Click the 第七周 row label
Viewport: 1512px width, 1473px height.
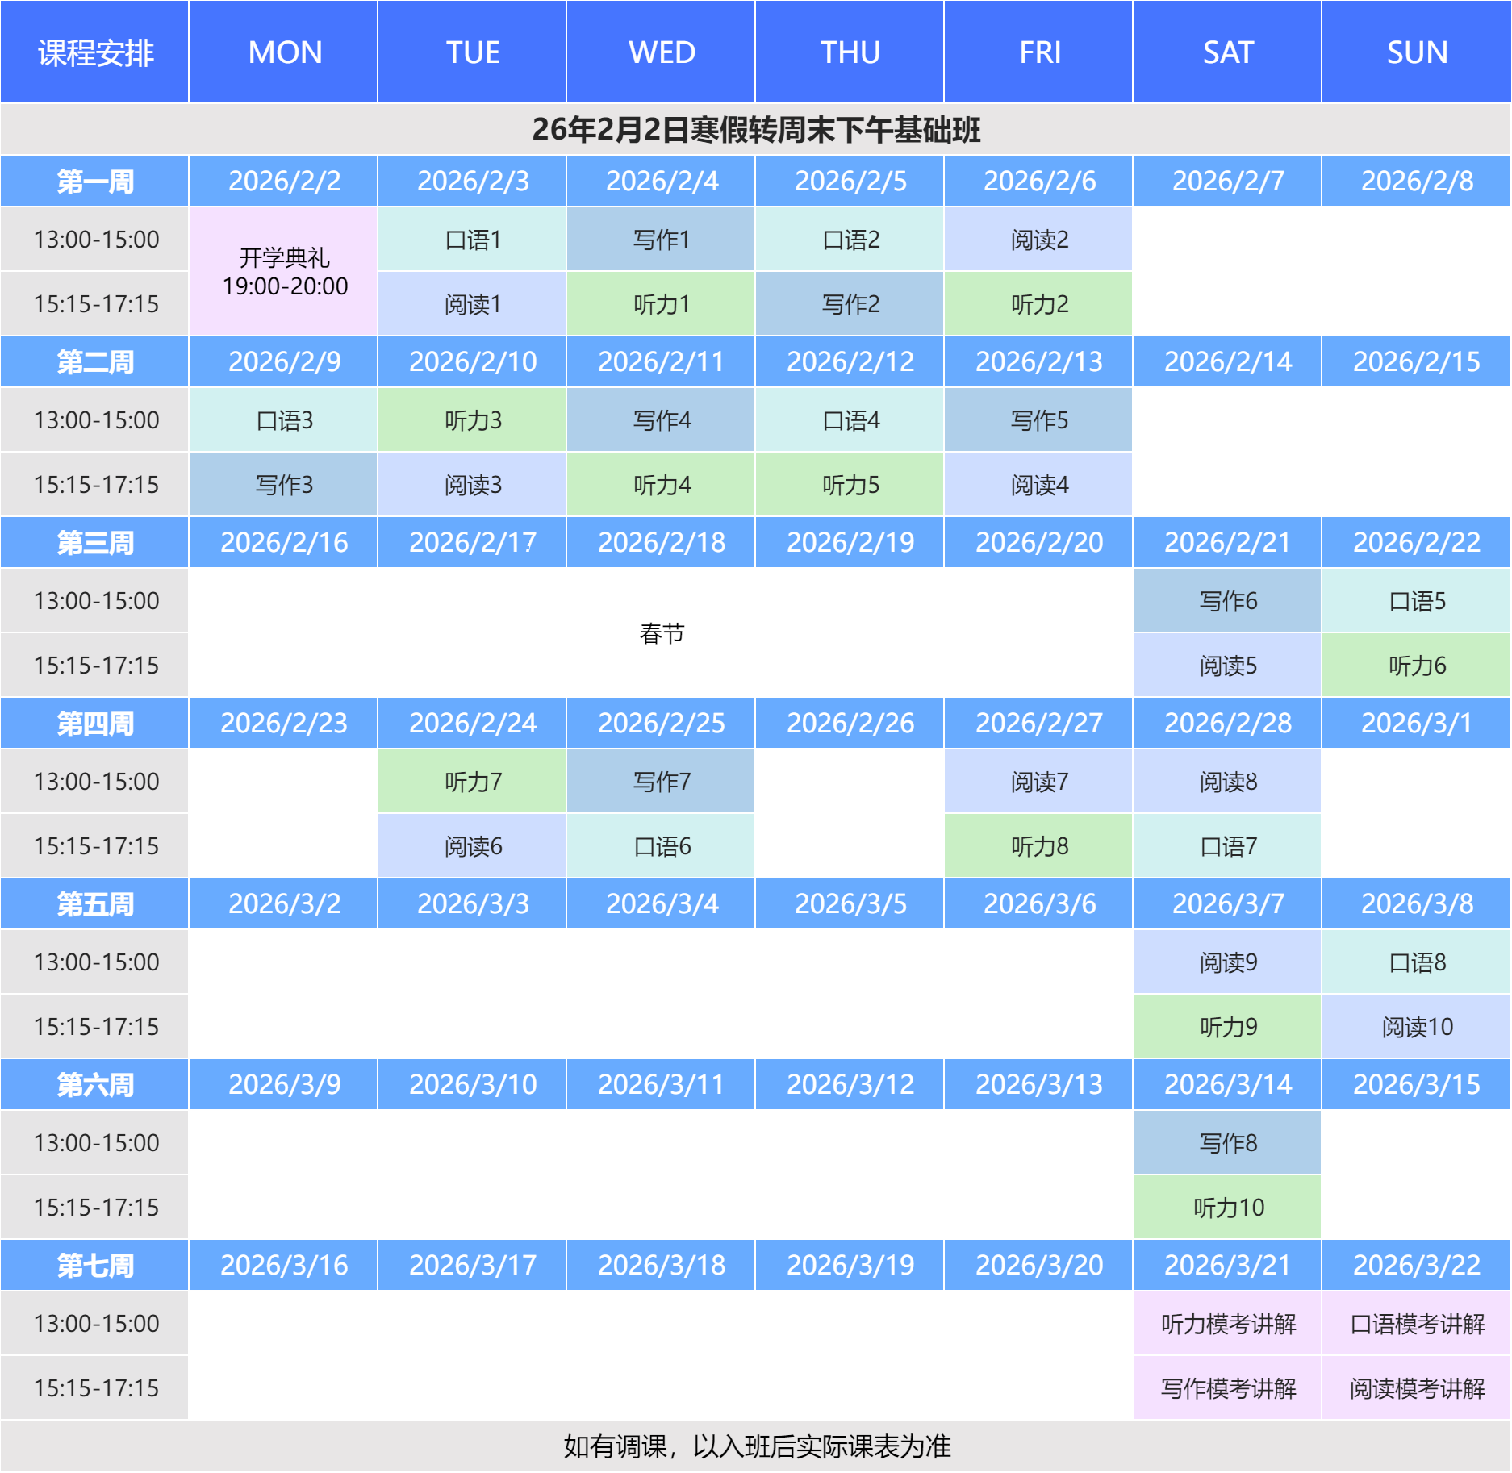point(94,1265)
